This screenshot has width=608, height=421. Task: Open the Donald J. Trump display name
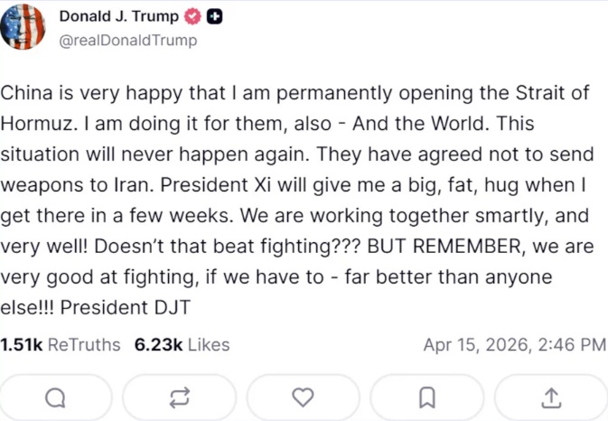coord(119,16)
